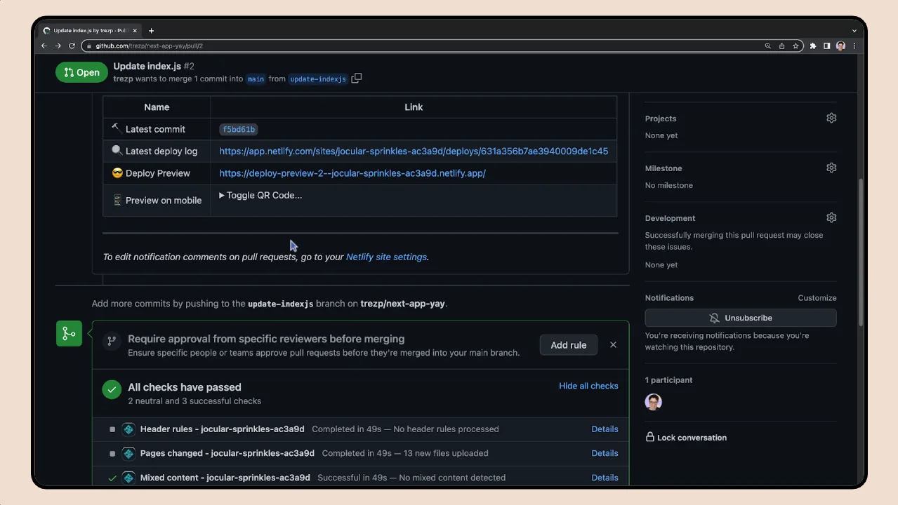
Task: Click the Update index.js pull request title
Action: point(147,66)
